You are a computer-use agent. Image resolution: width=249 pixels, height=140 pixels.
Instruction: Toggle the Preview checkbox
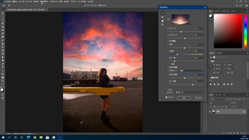click(x=167, y=97)
